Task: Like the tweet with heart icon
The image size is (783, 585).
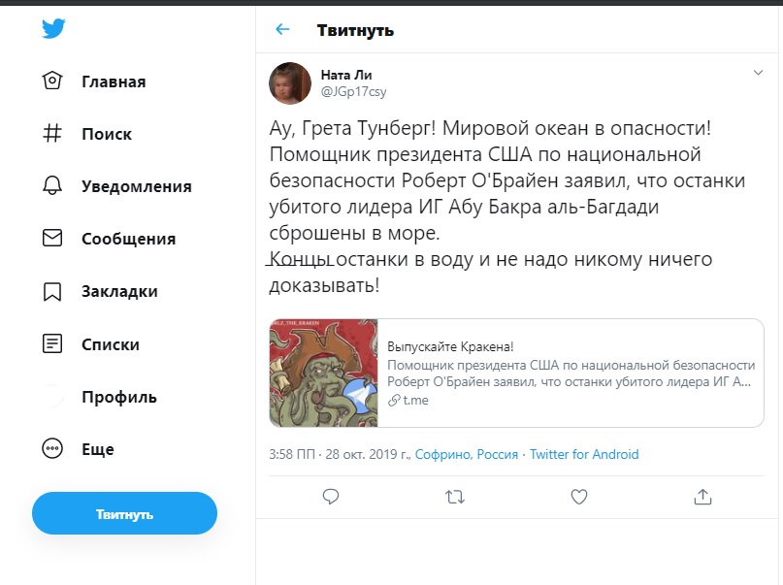Action: [578, 497]
